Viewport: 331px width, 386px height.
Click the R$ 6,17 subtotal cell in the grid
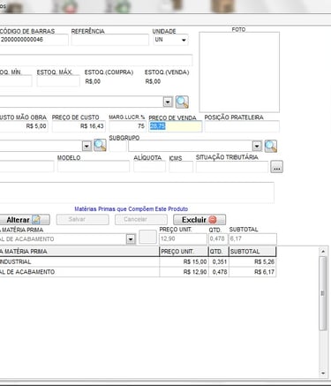[x=252, y=272]
